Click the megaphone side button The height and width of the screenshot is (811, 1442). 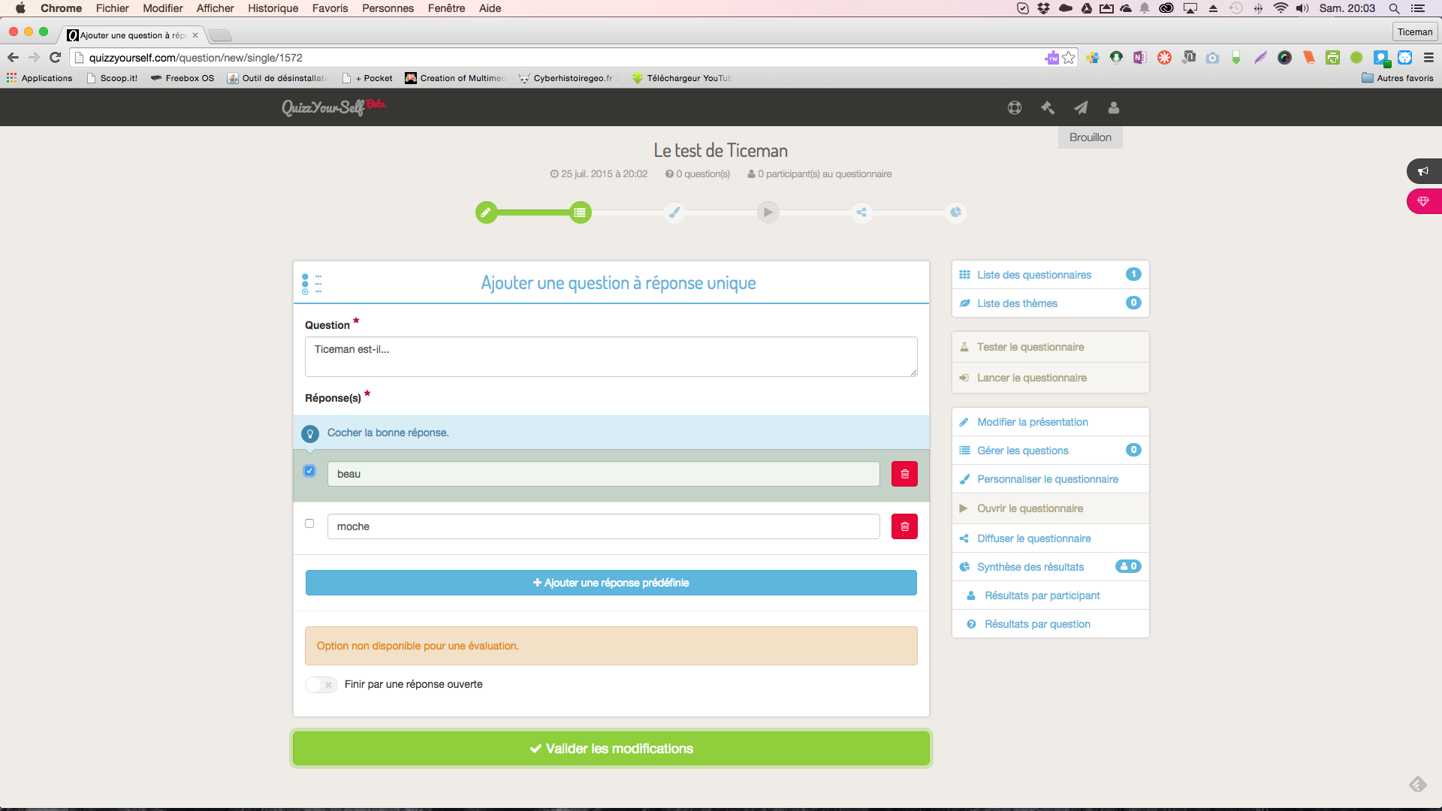1422,171
